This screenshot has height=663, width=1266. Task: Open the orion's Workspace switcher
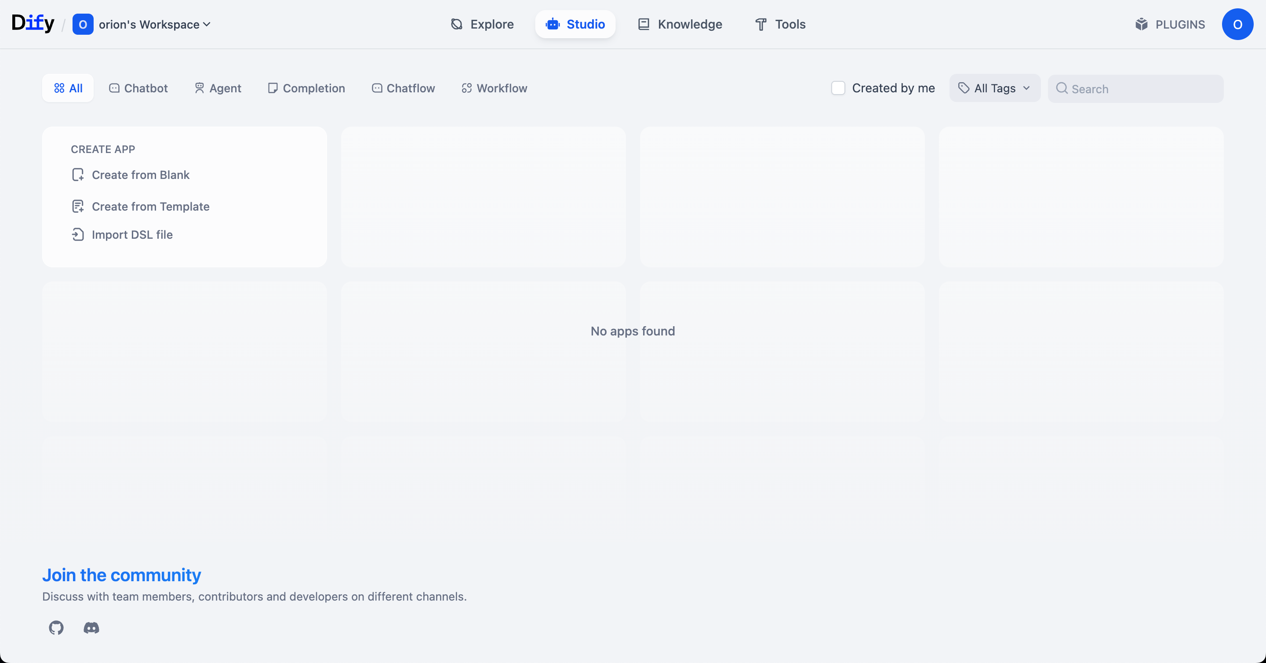pyautogui.click(x=142, y=24)
